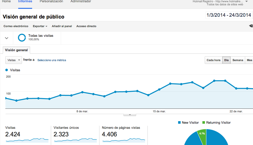253x145 pixels.
Task: Switch to the Informes tab
Action: point(25,2)
